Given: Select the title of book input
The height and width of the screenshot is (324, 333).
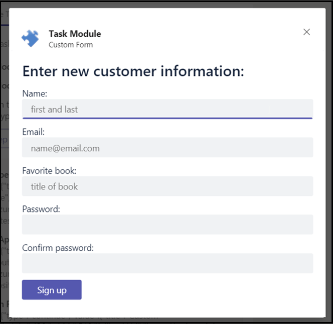Looking at the screenshot, I should [168, 186].
